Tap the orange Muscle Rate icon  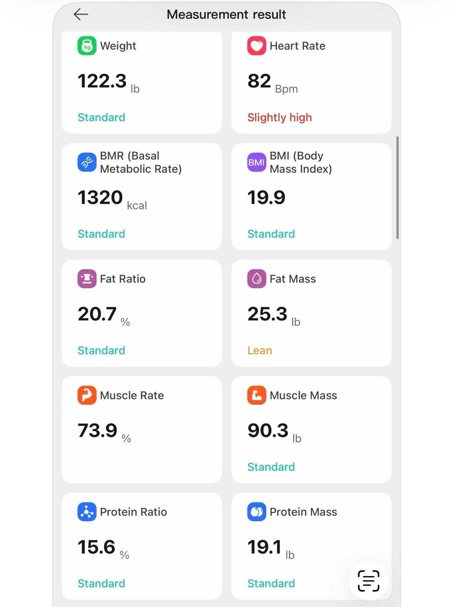[87, 395]
